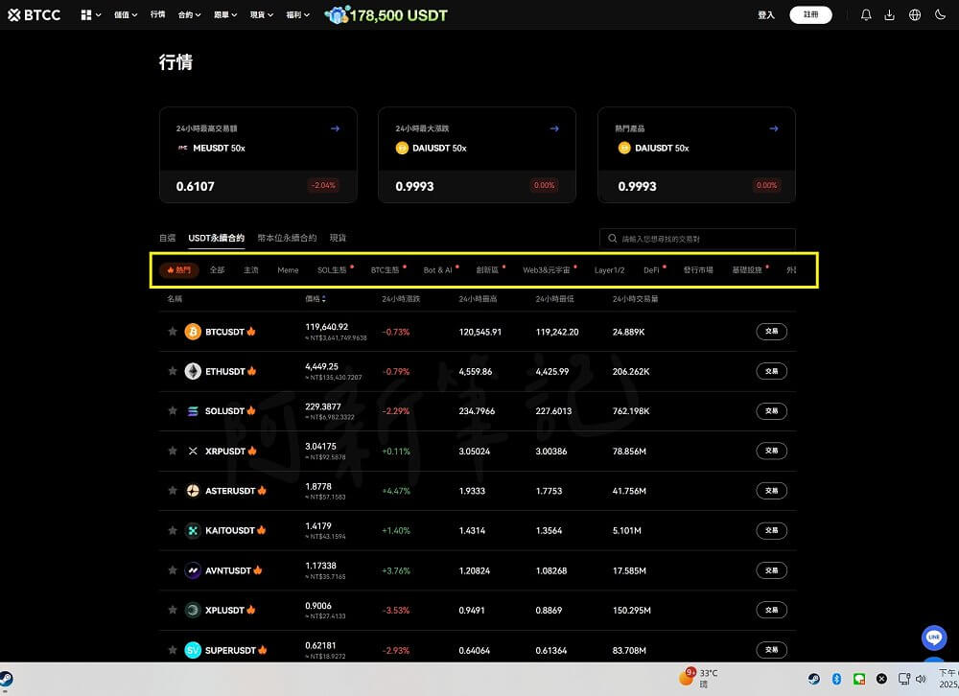Switch to 自選 tab

tap(167, 238)
